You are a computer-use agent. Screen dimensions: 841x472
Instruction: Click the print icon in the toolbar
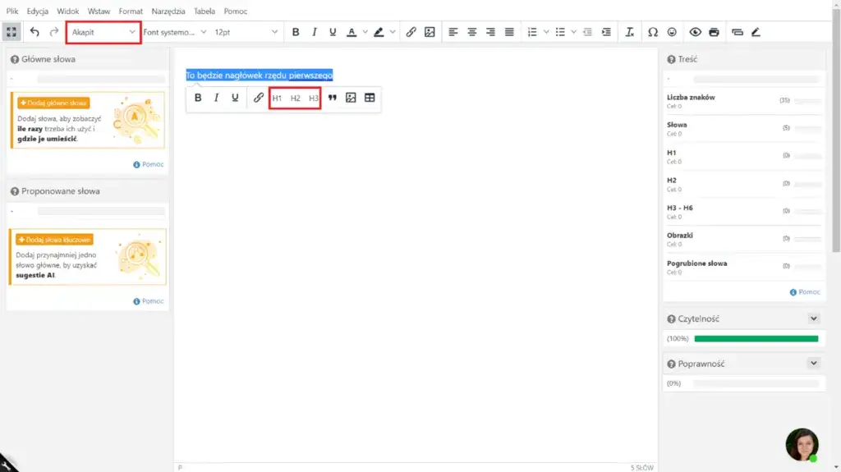[714, 32]
